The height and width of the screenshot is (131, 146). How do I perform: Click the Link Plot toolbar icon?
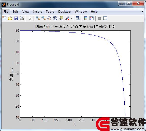[78, 18]
